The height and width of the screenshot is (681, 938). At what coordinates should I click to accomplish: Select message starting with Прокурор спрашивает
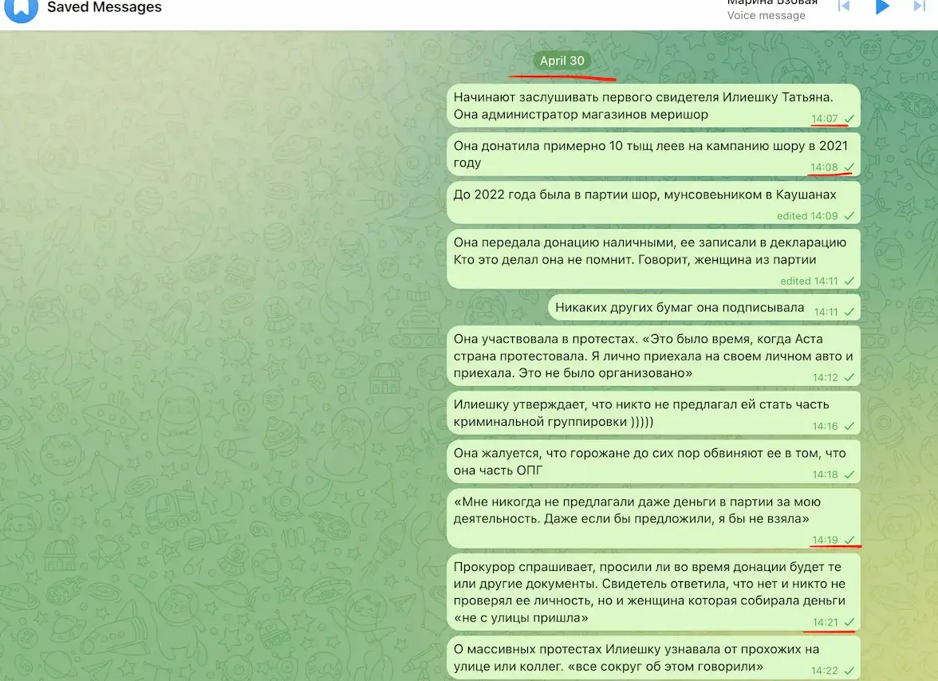point(653,592)
